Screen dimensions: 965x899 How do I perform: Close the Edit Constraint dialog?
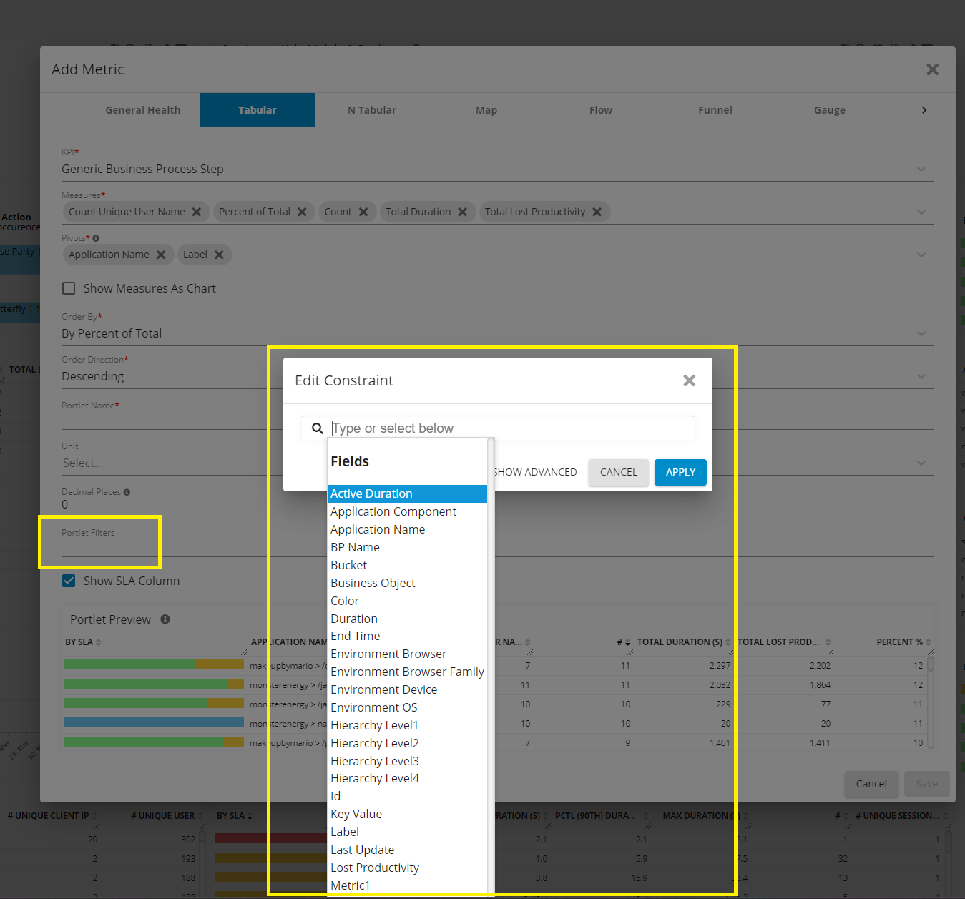tap(689, 380)
